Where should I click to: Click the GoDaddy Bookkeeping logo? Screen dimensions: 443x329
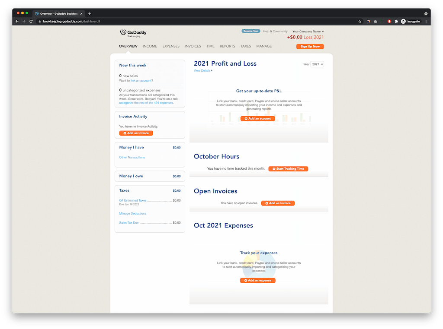click(133, 33)
